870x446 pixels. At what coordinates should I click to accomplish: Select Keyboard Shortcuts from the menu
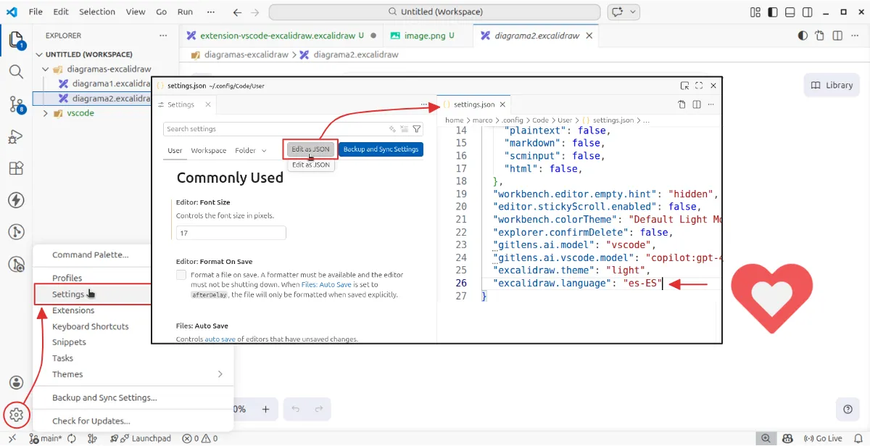(91, 326)
